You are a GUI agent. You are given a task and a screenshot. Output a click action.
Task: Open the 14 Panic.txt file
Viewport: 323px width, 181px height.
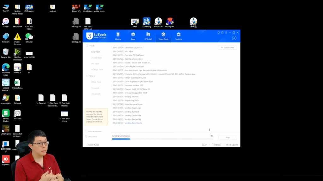41,100
